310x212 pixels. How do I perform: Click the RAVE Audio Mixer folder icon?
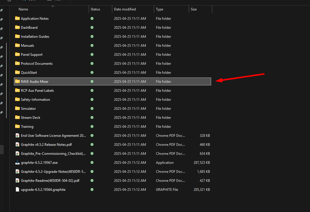(x=17, y=81)
